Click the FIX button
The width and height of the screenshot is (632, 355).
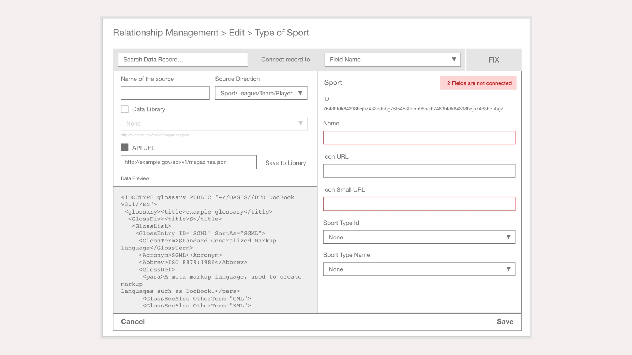pos(494,60)
